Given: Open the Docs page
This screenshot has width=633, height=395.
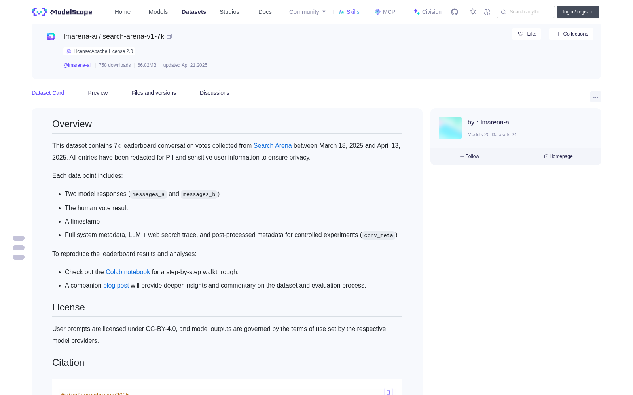Looking at the screenshot, I should [x=265, y=12].
